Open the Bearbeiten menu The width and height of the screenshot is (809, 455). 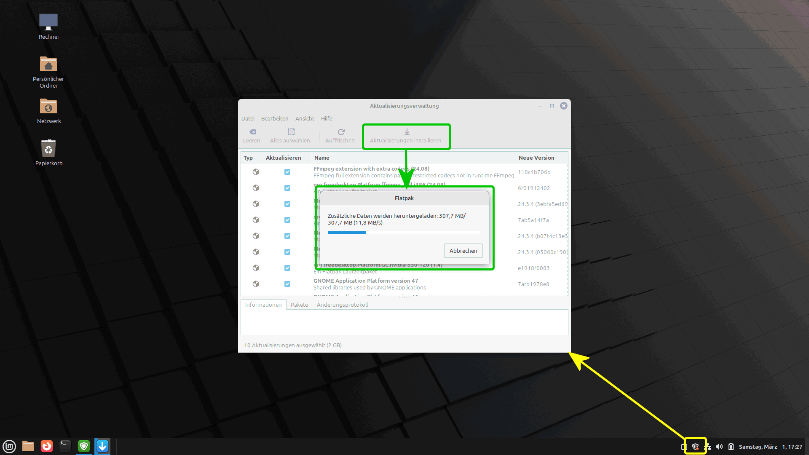coord(275,118)
